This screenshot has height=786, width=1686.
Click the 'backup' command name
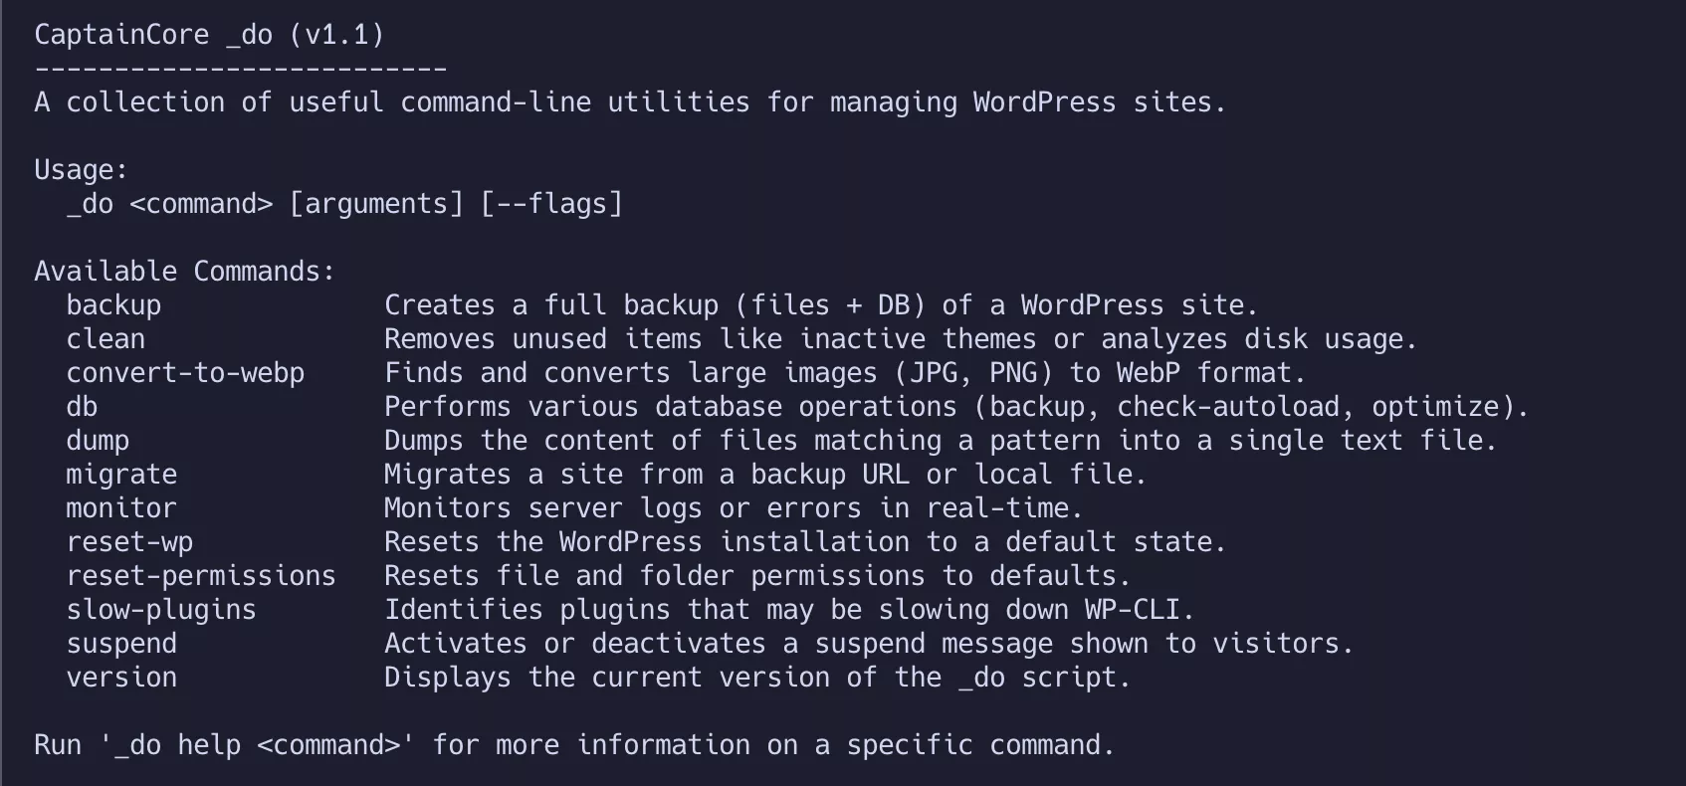pyautogui.click(x=113, y=305)
